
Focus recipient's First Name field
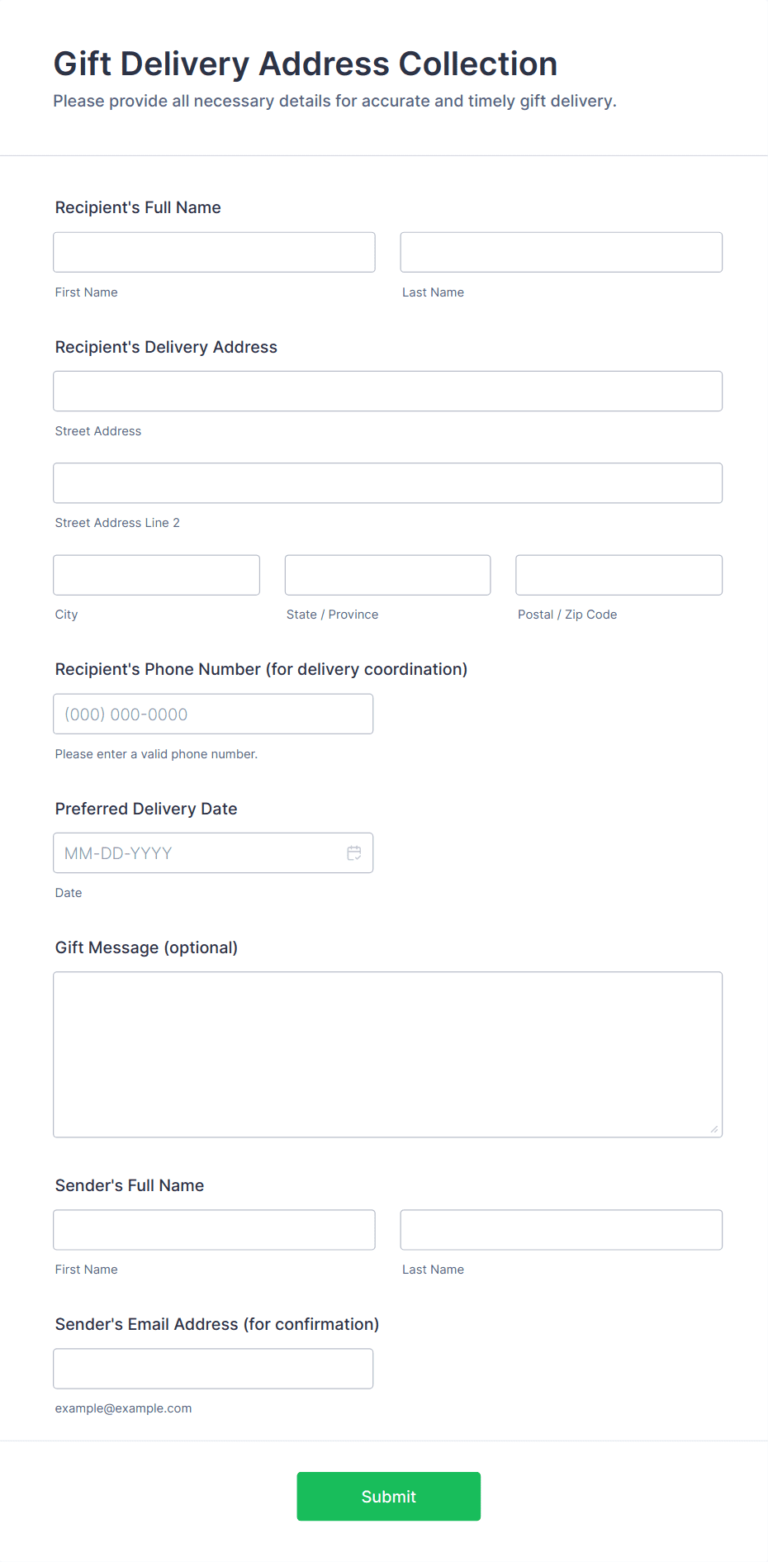214,253
